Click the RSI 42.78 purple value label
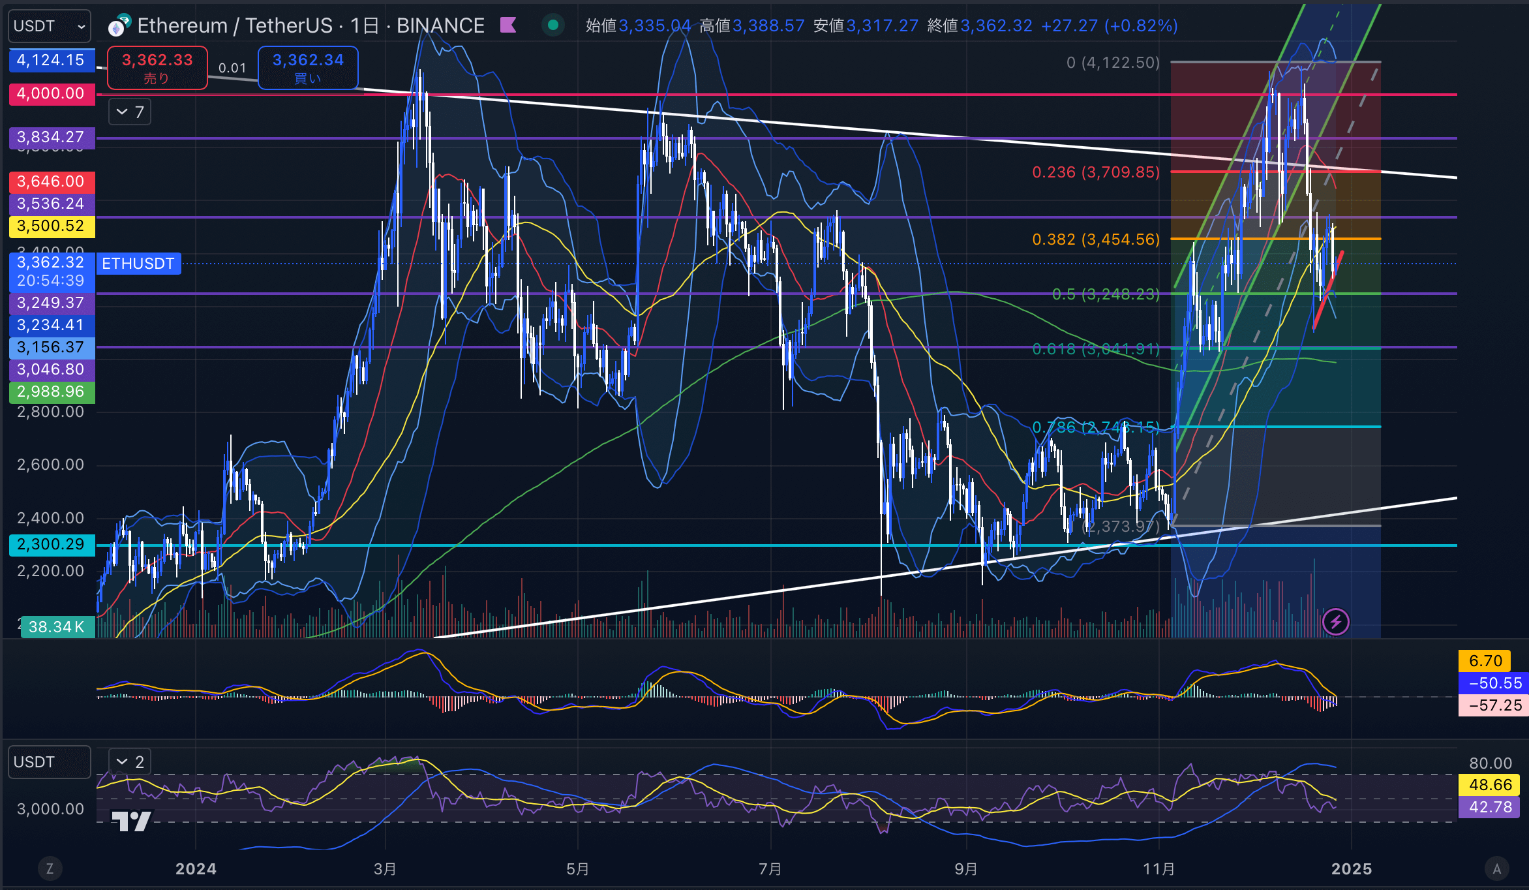This screenshot has height=890, width=1529. (x=1489, y=807)
